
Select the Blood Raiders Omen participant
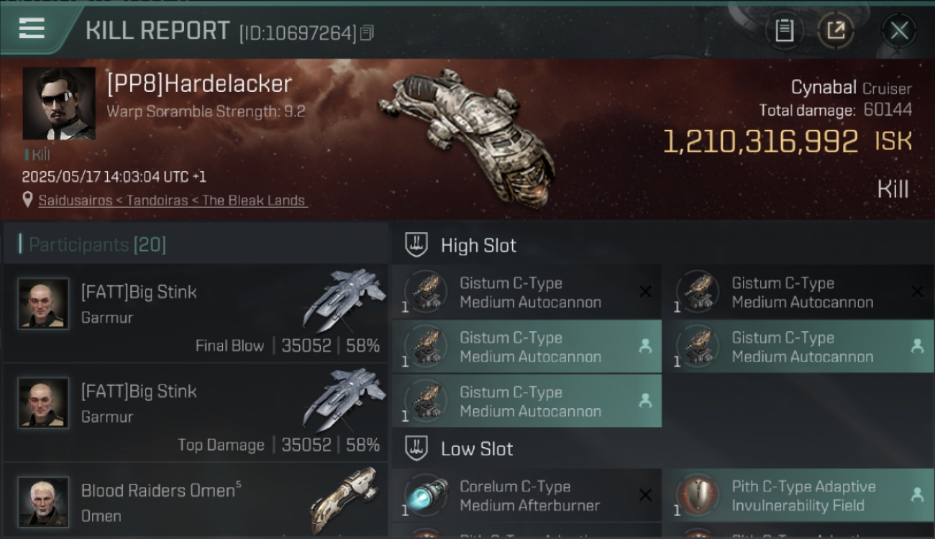196,501
